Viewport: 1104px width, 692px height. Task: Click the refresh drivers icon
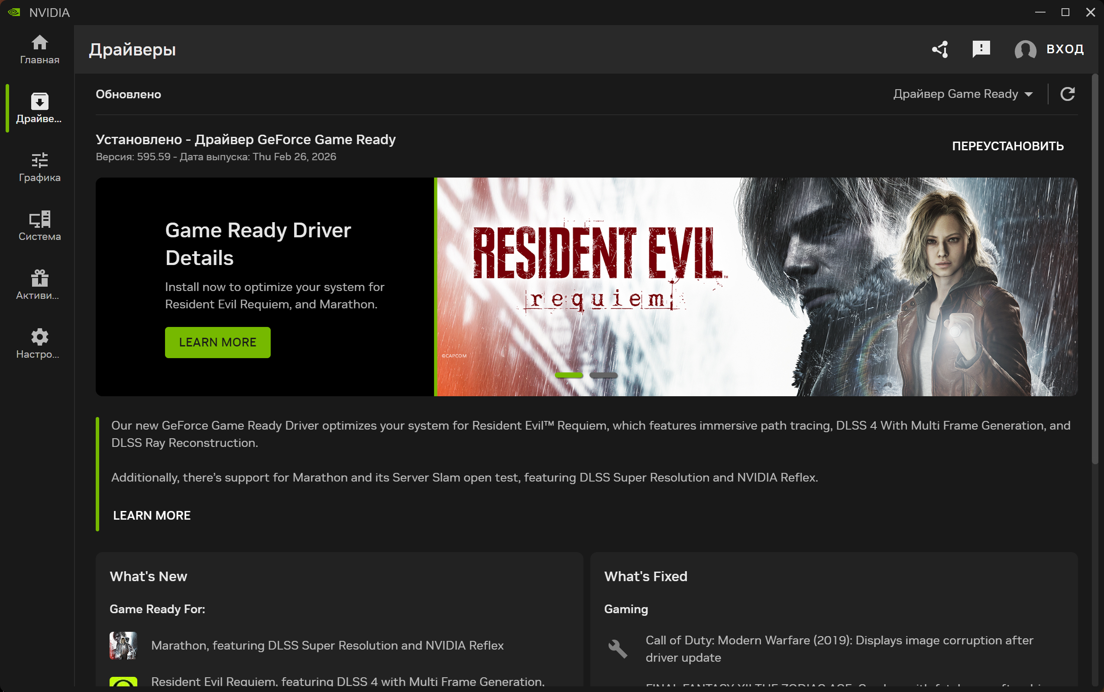[x=1067, y=94]
